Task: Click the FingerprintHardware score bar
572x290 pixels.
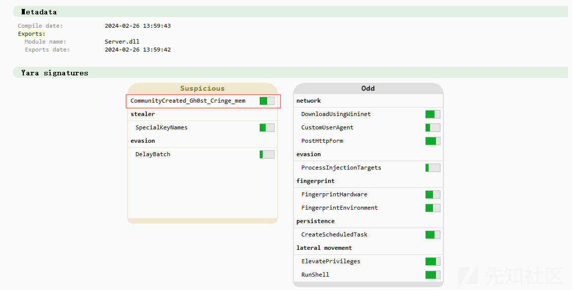Action: tap(432, 194)
